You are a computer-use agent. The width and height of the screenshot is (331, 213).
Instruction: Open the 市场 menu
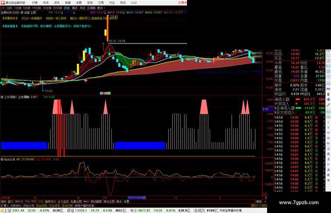[x=46, y=3]
